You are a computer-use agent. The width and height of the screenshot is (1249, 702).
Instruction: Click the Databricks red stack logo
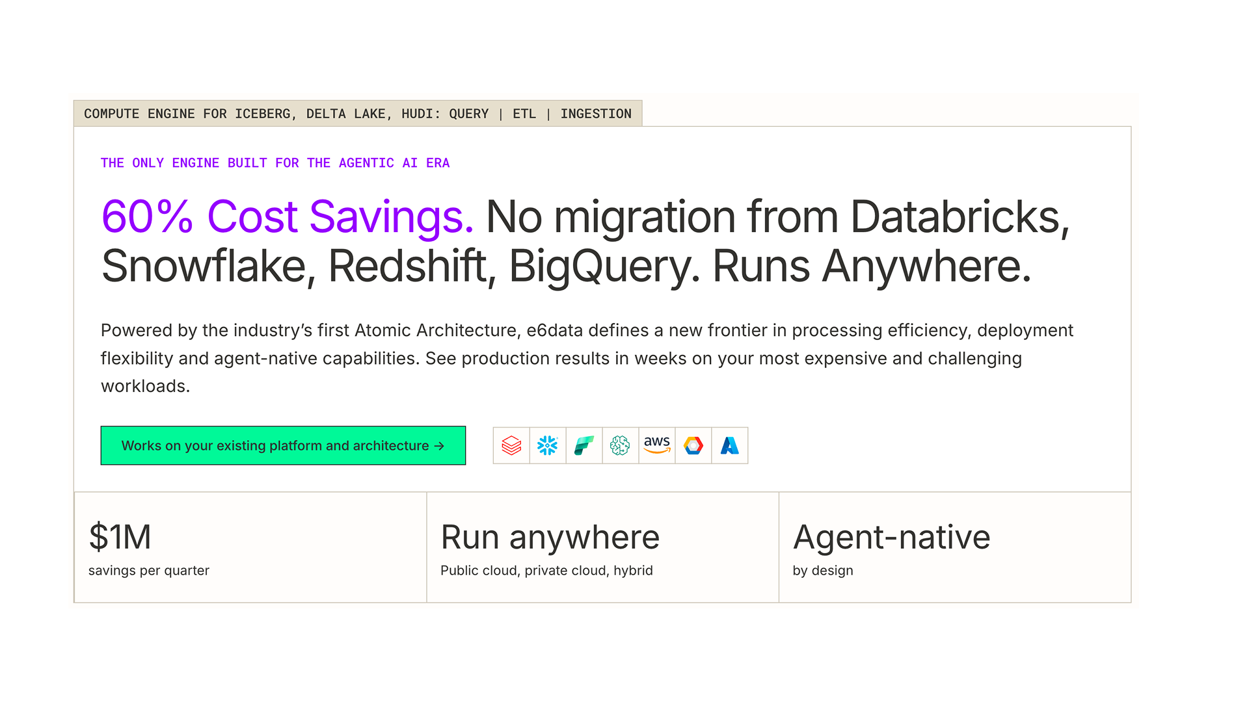click(511, 445)
